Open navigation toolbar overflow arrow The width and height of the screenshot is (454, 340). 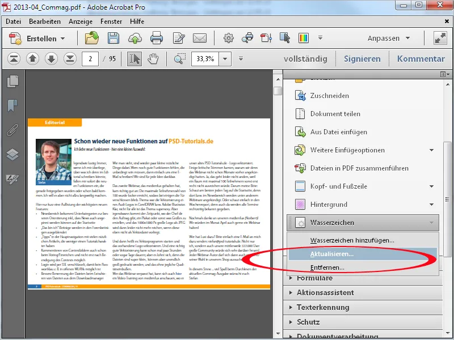point(241,59)
